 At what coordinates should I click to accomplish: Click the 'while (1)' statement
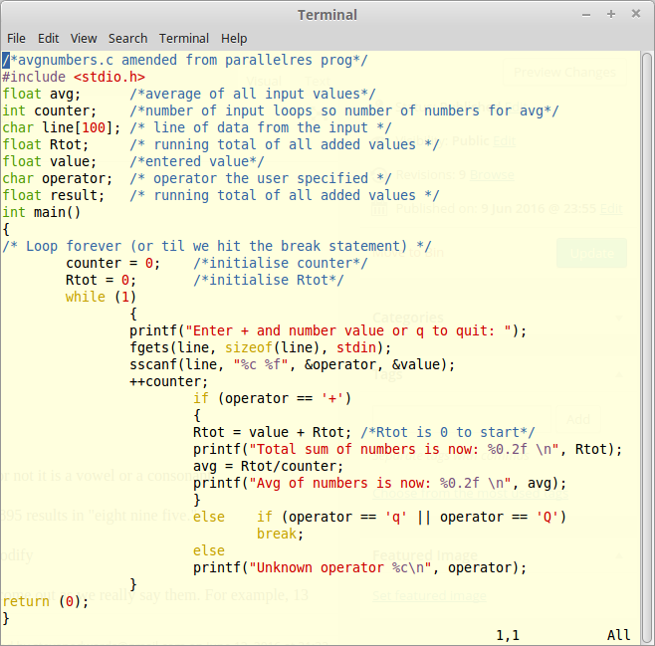(x=101, y=297)
